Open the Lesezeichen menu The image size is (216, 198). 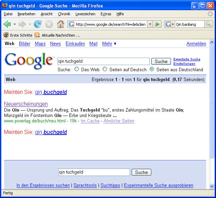pyautogui.click(x=85, y=14)
